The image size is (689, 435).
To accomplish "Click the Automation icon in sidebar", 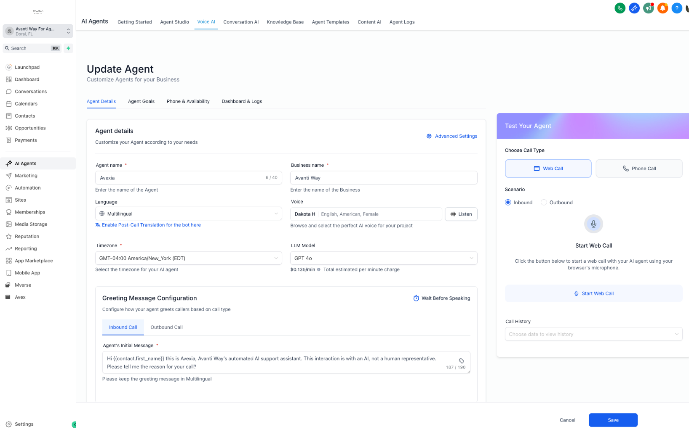I will [9, 188].
